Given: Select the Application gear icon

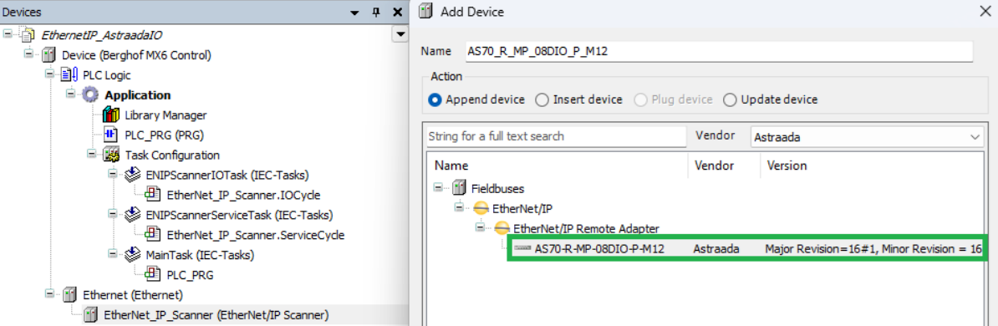Looking at the screenshot, I should [x=91, y=95].
